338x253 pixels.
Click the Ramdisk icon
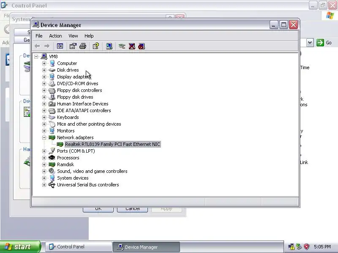tap(52, 164)
